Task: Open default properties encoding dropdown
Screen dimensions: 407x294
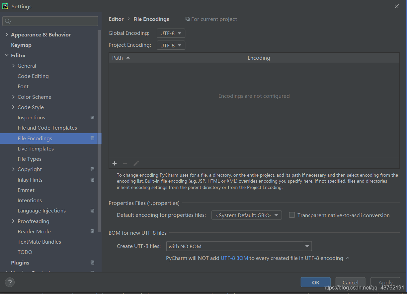Action: point(247,215)
